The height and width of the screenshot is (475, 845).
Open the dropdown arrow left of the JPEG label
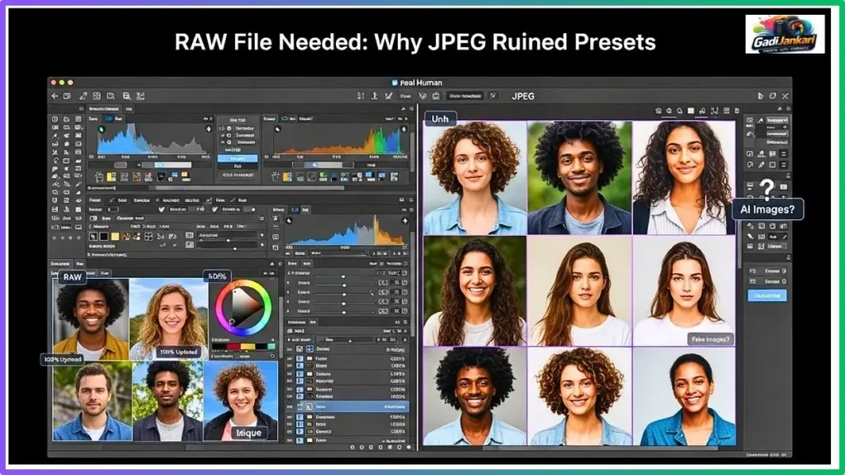pyautogui.click(x=493, y=96)
